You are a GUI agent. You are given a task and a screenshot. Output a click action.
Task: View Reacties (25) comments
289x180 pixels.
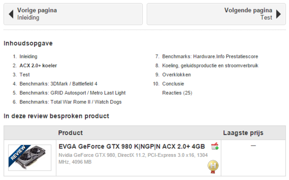click(x=177, y=93)
